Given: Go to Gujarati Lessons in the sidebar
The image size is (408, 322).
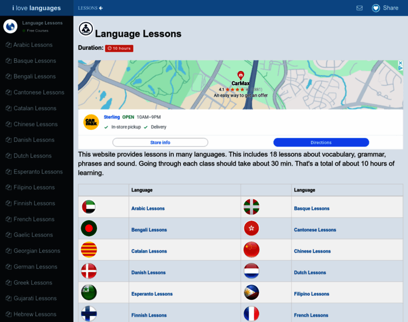Looking at the screenshot, I should coord(35,298).
